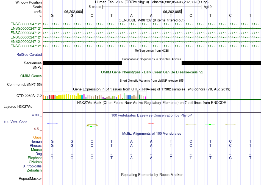Screen dimensions: 261x185
Task: Open OMIM Gene Phenotypes track title
Action: (x=152, y=72)
